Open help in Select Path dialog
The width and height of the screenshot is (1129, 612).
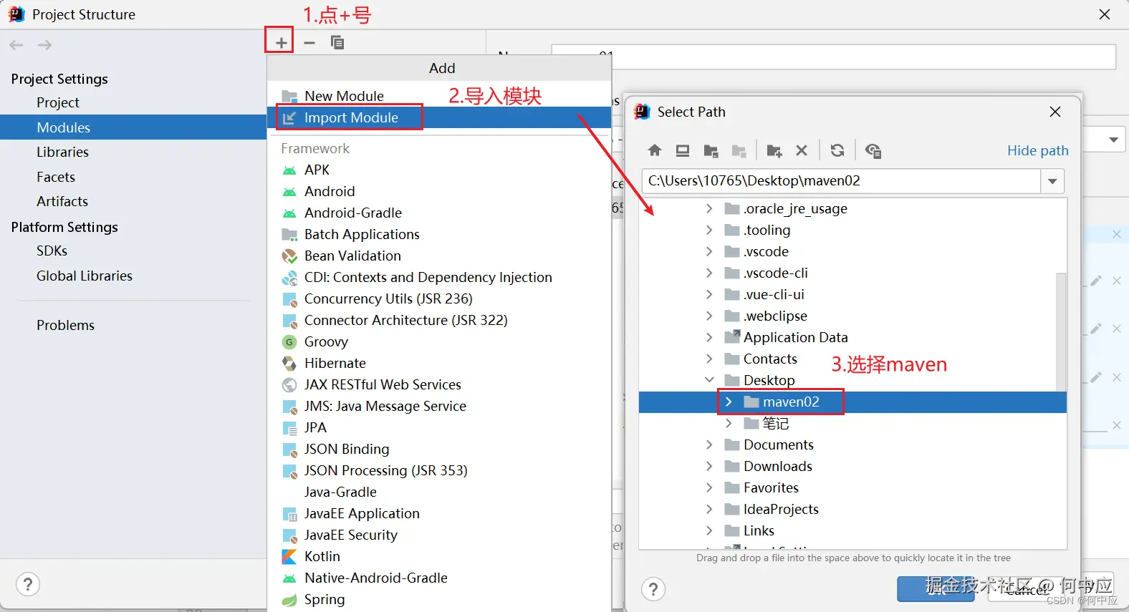click(653, 589)
